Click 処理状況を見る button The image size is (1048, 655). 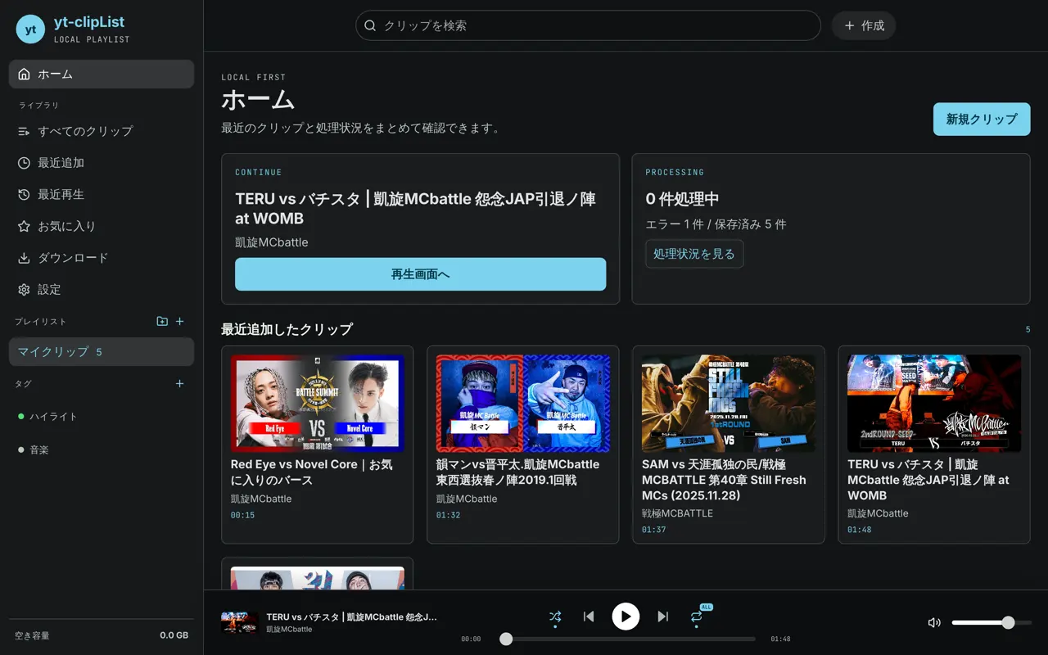point(694,254)
